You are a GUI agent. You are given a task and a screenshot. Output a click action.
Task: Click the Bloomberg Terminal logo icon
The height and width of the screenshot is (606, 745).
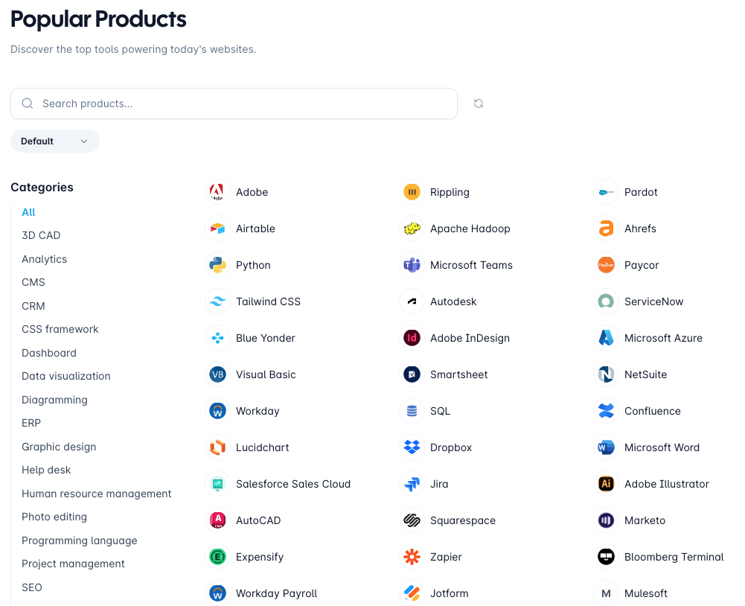click(607, 557)
